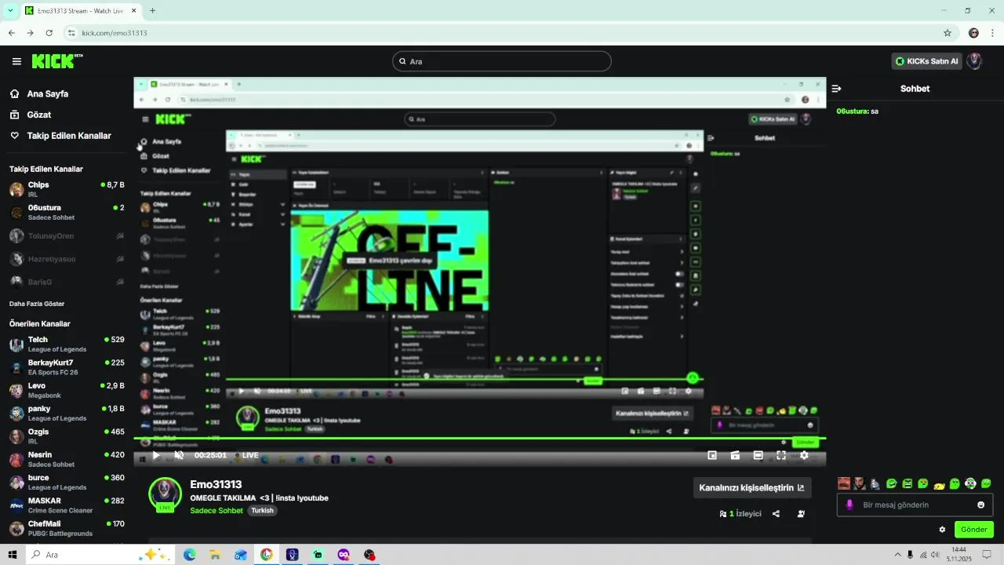
Task: Open a new Chrome tab
Action: coord(152,11)
